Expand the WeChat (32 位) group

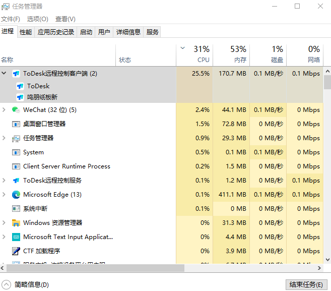[x=4, y=109]
